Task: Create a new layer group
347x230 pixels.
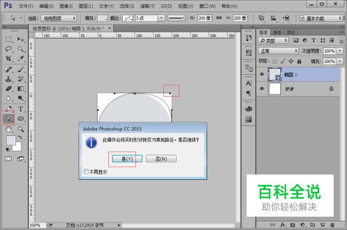Action: tap(312, 225)
